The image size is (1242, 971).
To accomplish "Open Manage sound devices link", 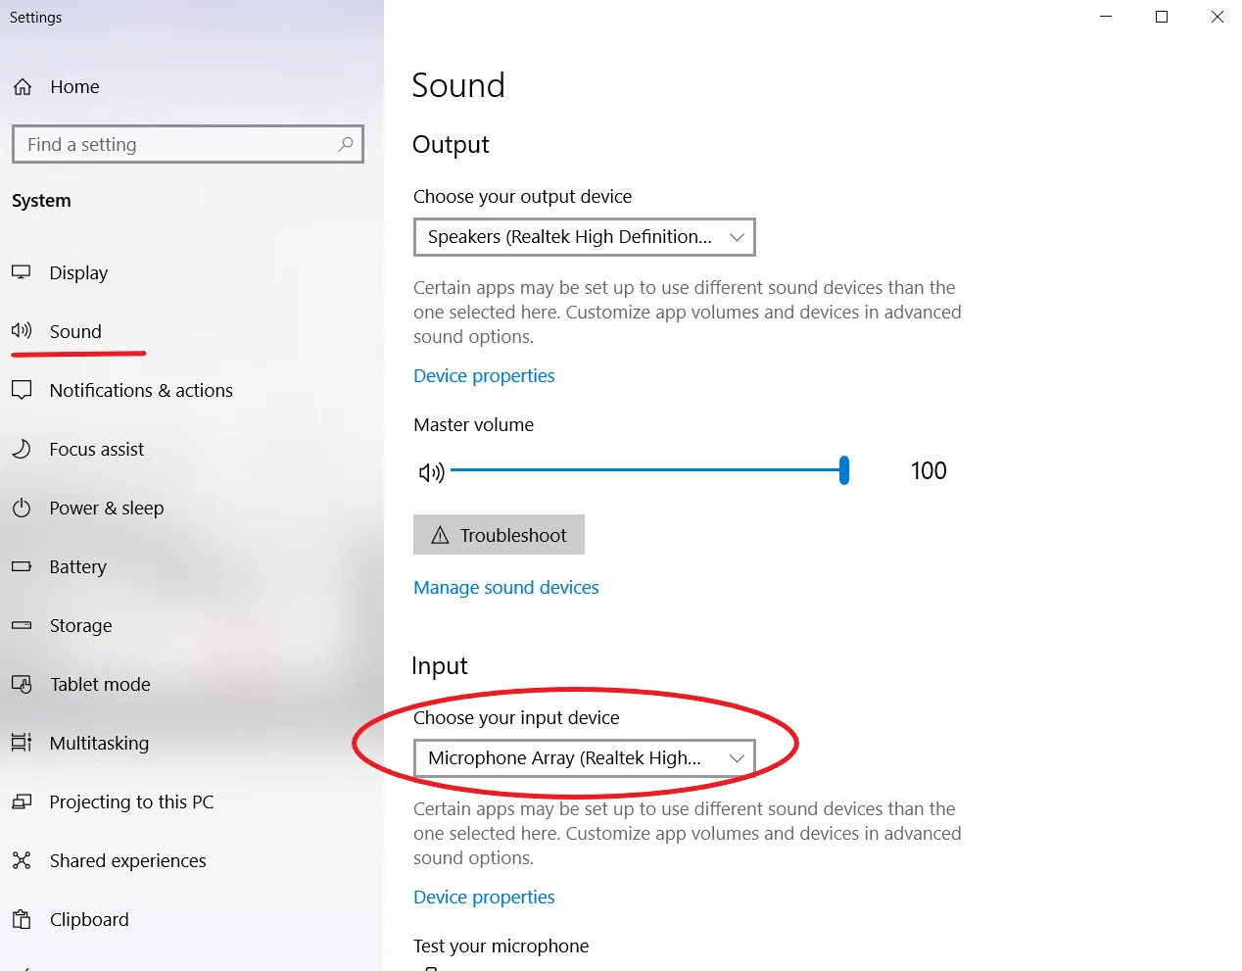I will click(506, 587).
